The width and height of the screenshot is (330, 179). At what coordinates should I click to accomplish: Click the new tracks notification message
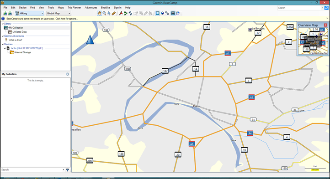(x=42, y=19)
